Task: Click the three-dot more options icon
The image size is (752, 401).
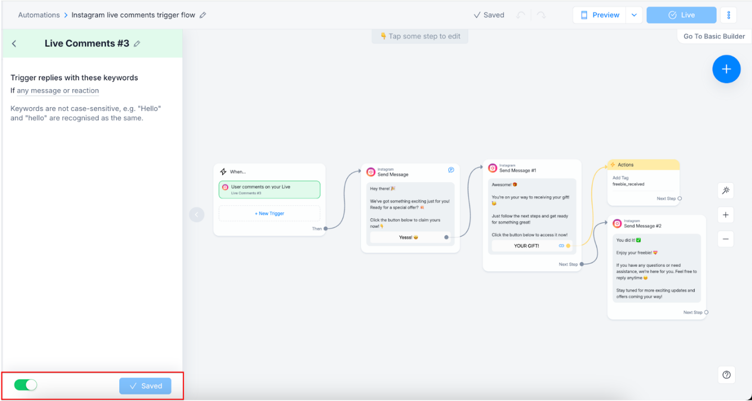Action: (x=728, y=15)
